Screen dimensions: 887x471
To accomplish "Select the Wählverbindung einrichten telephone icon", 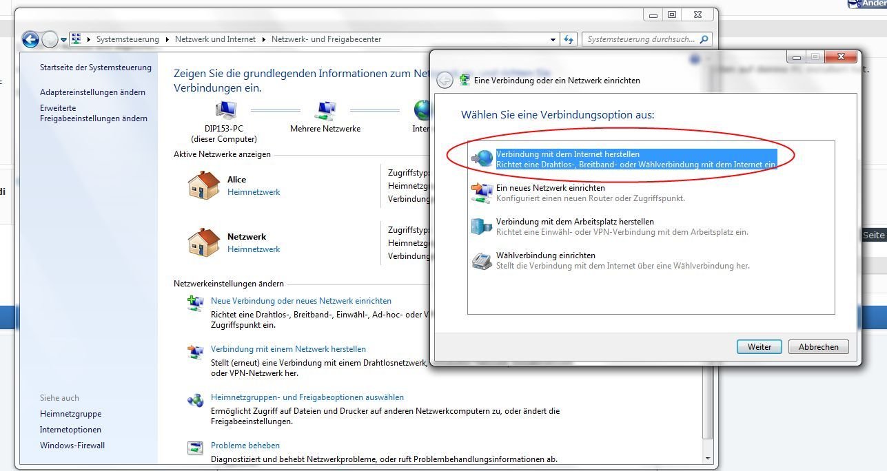I will point(482,260).
